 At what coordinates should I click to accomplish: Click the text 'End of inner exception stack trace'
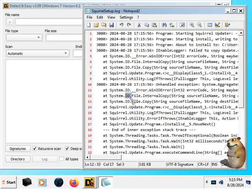click(x=149, y=130)
